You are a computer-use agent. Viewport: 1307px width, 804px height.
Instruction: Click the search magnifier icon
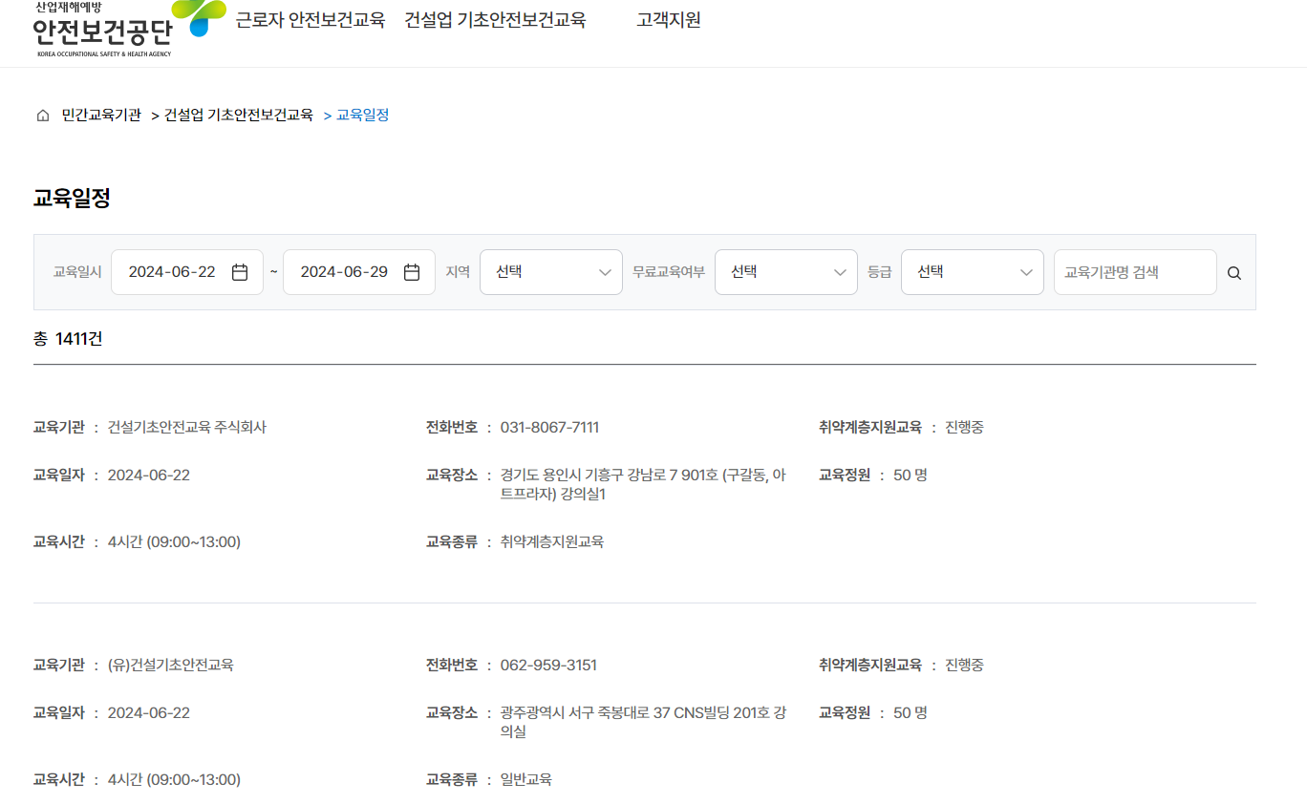1233,272
